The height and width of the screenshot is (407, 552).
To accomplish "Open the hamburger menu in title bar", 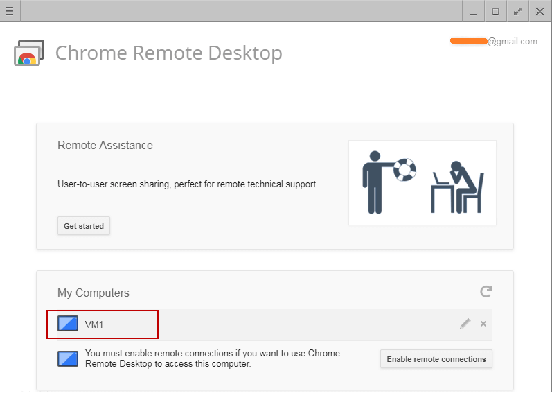I will (10, 11).
